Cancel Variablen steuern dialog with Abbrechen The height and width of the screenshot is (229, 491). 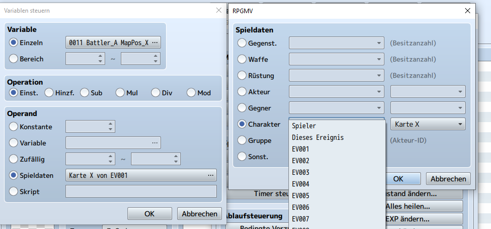pos(200,214)
